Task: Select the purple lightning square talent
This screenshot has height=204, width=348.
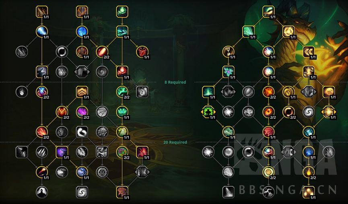Action: [62, 152]
